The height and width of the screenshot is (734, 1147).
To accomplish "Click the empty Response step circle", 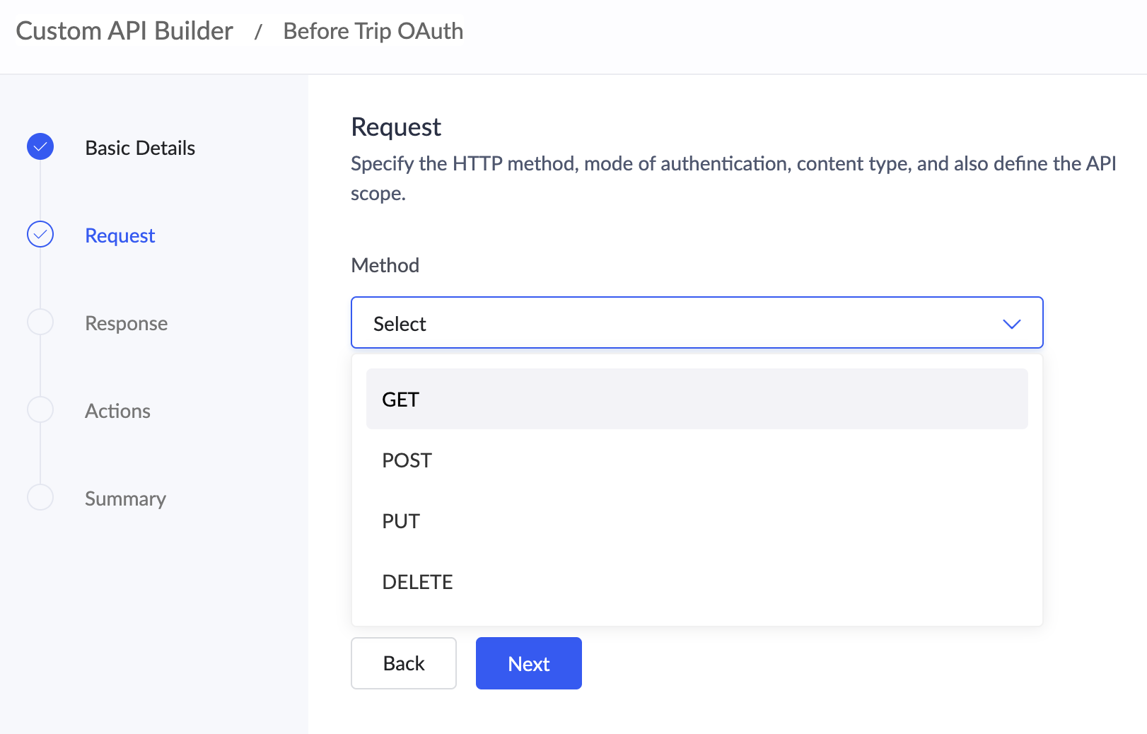I will 40,322.
